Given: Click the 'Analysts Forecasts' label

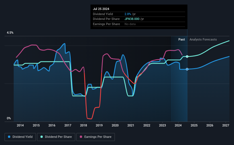Looking at the screenshot, I should point(203,39).
